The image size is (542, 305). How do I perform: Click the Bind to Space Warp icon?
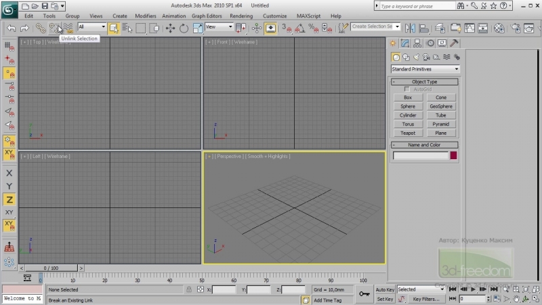(x=68, y=28)
